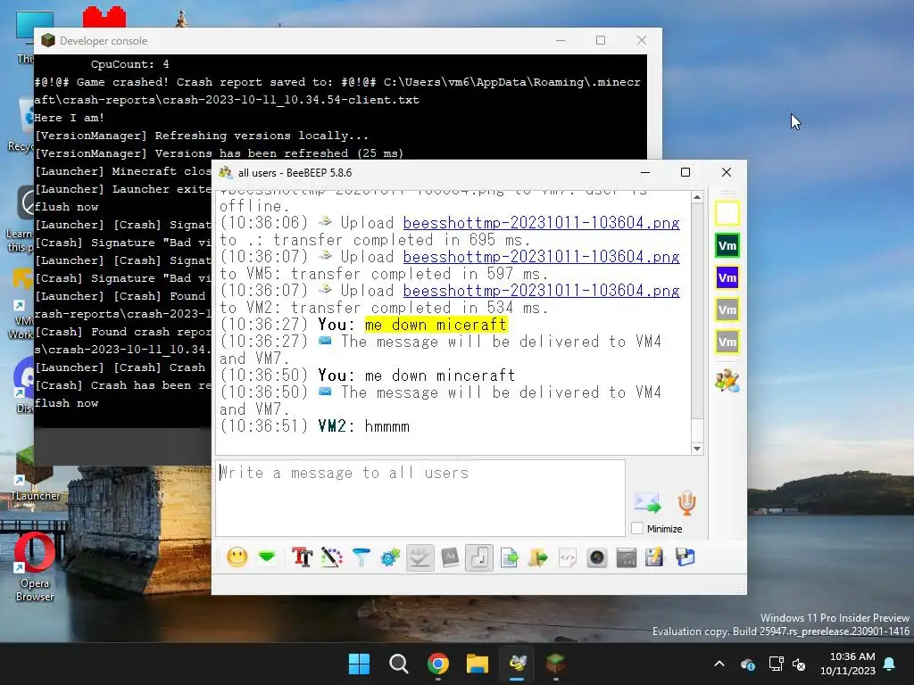Click the muted volume tray icon
914x685 pixels.
(x=799, y=664)
